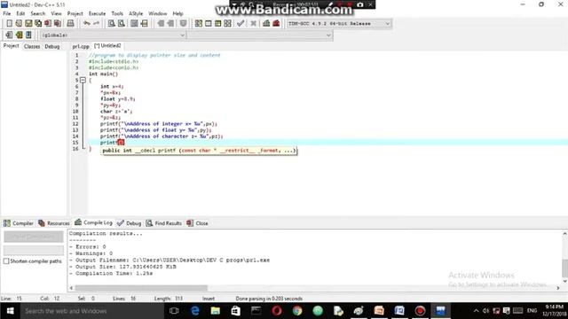Open the Edit menu

coord(20,13)
